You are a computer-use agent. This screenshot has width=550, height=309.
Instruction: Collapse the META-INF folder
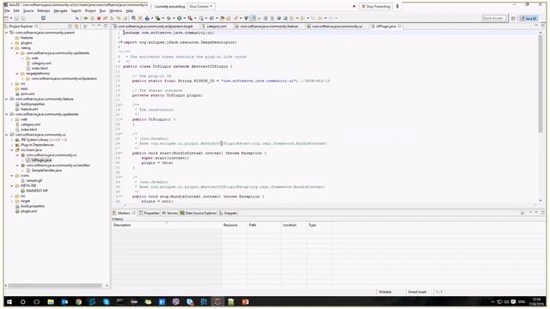pyautogui.click(x=12, y=185)
